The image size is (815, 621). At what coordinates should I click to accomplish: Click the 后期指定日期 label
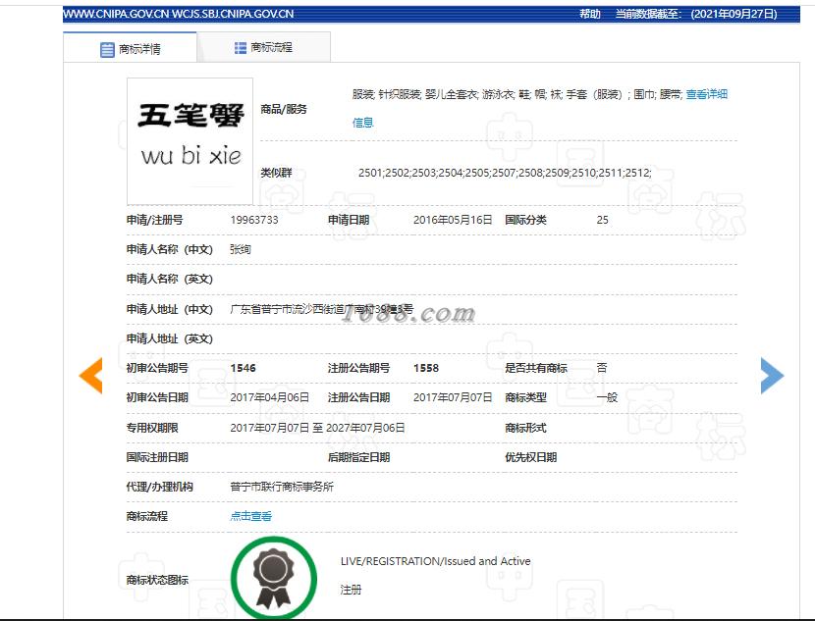358,457
